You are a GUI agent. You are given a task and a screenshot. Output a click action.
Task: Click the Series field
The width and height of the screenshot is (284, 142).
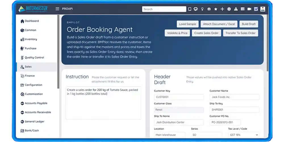(206, 135)
